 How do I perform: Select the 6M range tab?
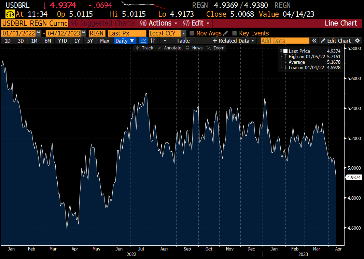click(48, 41)
